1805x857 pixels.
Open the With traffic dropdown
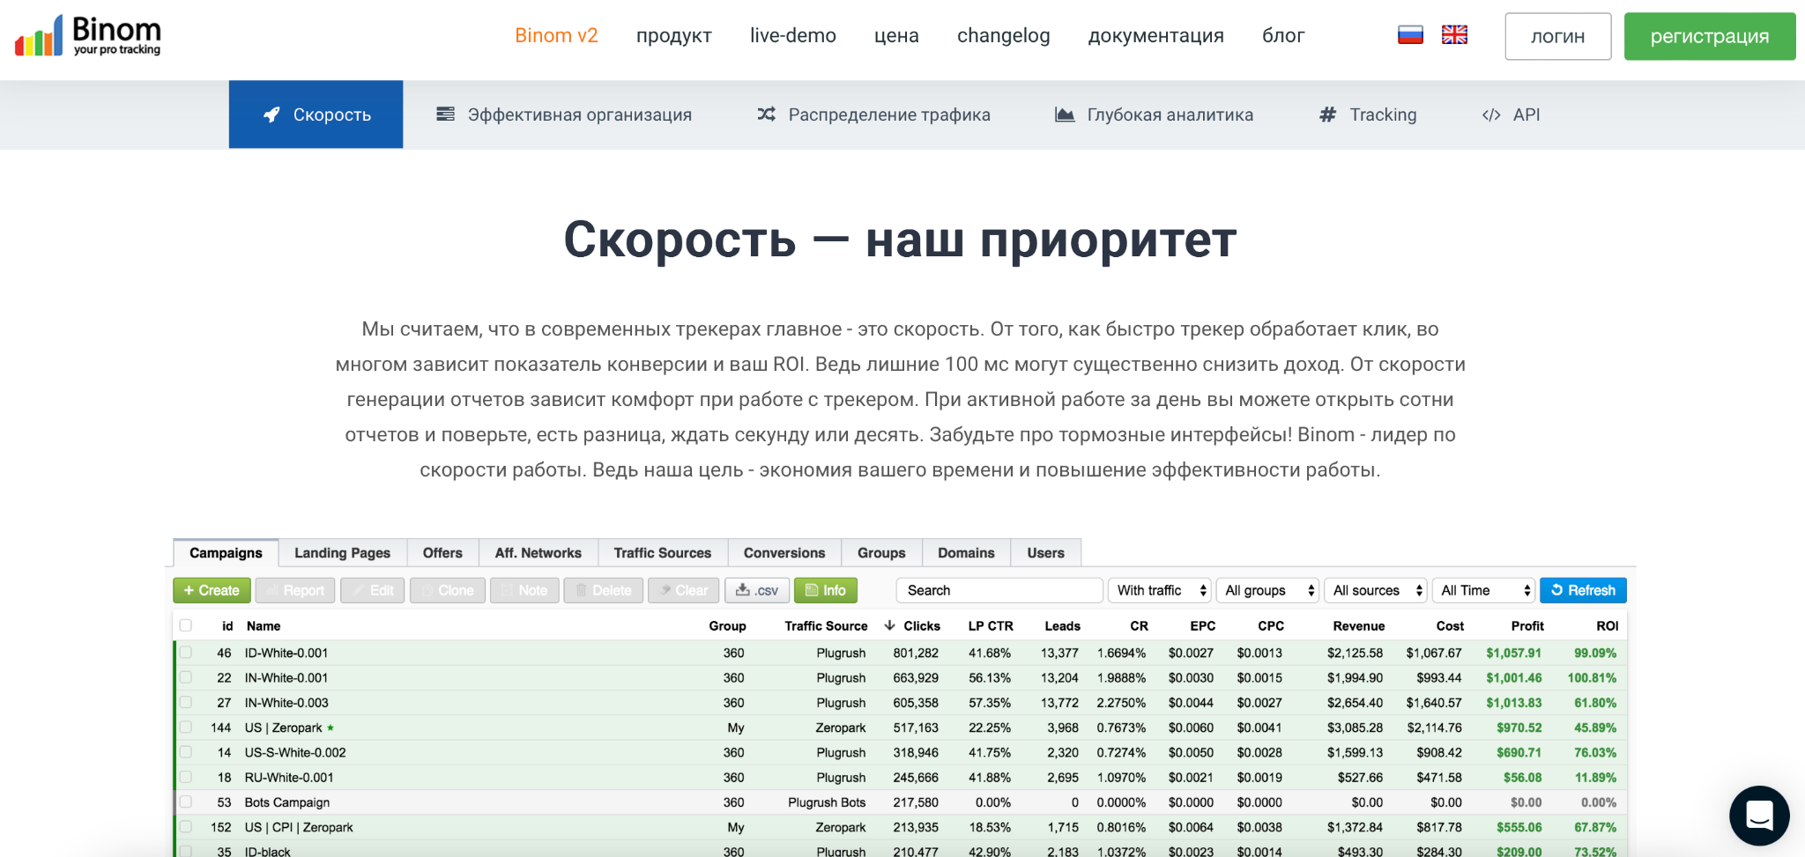pos(1159,590)
